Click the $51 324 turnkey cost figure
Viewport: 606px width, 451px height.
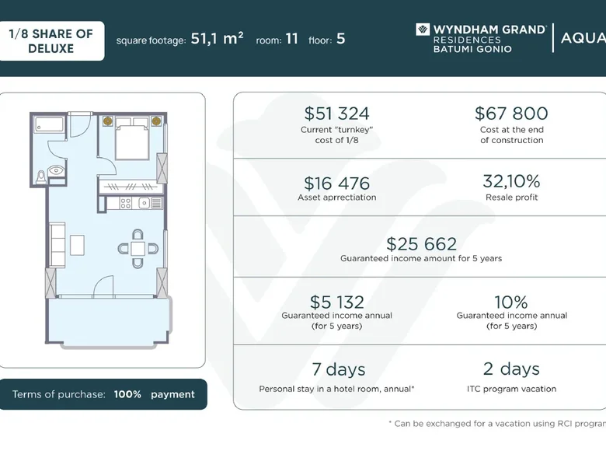336,114
